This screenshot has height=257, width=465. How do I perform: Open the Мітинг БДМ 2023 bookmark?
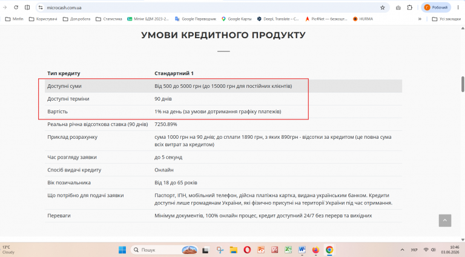[148, 19]
